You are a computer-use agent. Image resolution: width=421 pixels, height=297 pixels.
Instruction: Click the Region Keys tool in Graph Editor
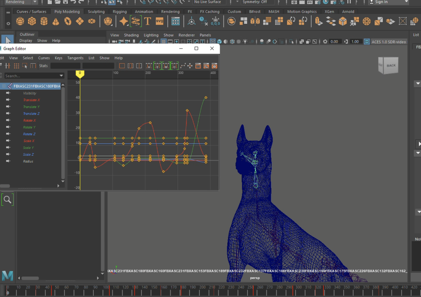25,66
